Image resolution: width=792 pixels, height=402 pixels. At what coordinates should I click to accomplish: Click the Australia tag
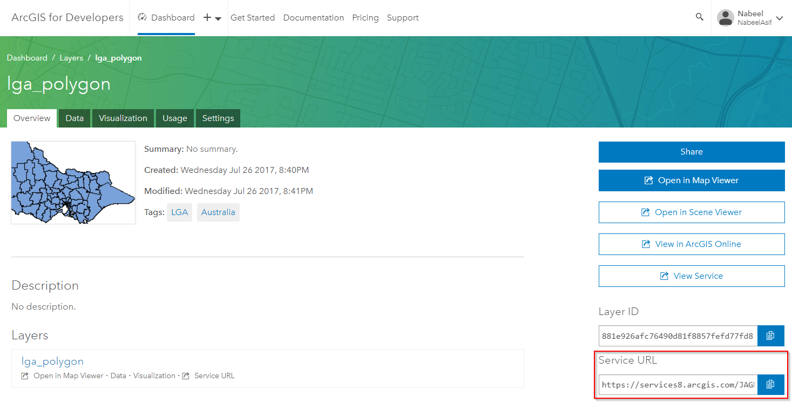pos(218,212)
